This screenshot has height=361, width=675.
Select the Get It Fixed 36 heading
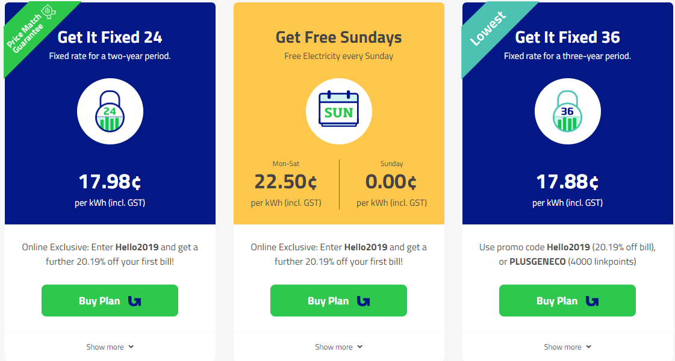567,37
